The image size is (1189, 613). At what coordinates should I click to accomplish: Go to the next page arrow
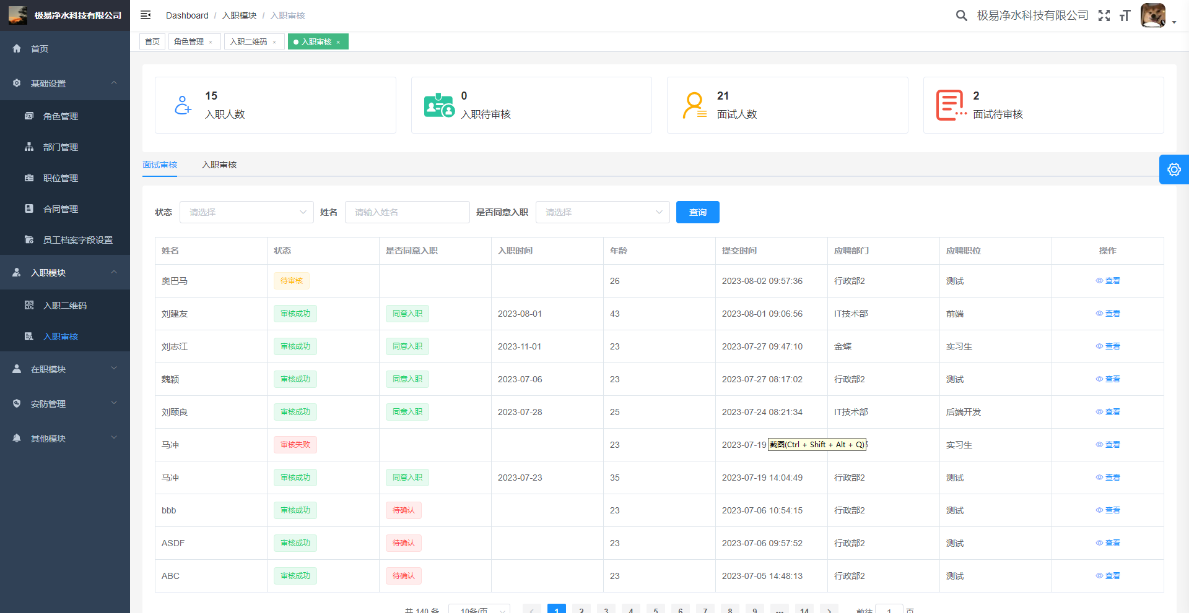click(829, 610)
